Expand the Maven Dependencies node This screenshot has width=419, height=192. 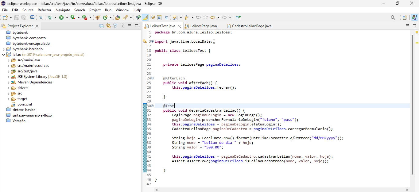(9, 82)
